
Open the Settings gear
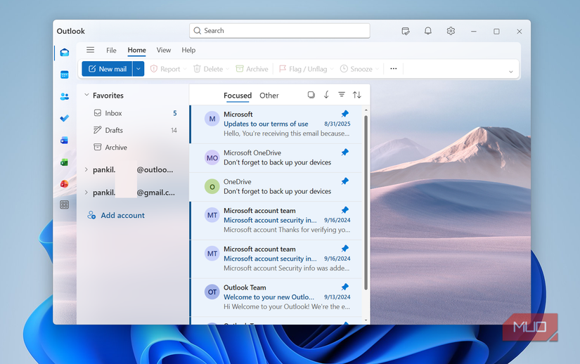pyautogui.click(x=451, y=31)
